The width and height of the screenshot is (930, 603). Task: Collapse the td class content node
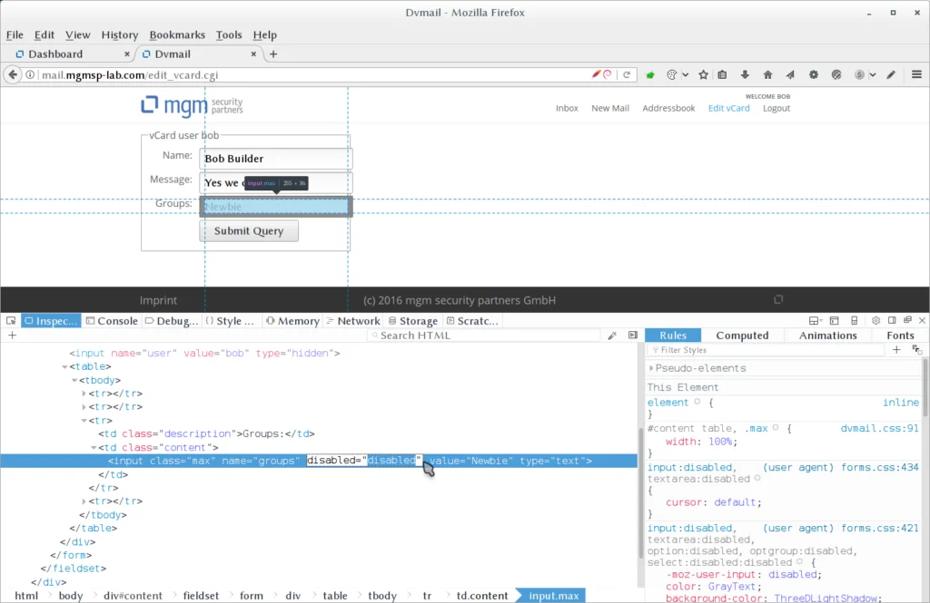coord(94,447)
